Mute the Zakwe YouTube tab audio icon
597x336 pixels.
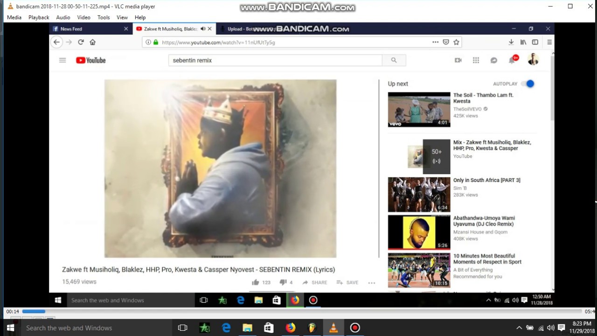[x=203, y=29]
